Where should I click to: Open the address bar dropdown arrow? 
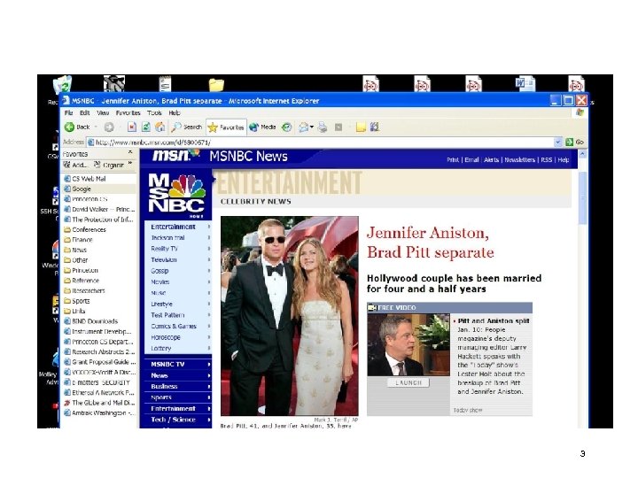[558, 142]
